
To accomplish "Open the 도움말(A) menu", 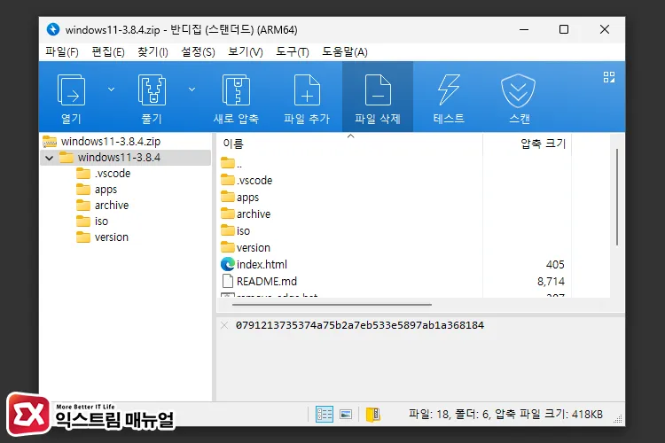I will point(344,52).
